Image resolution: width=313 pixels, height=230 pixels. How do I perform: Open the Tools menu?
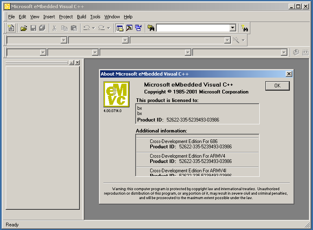click(x=95, y=17)
